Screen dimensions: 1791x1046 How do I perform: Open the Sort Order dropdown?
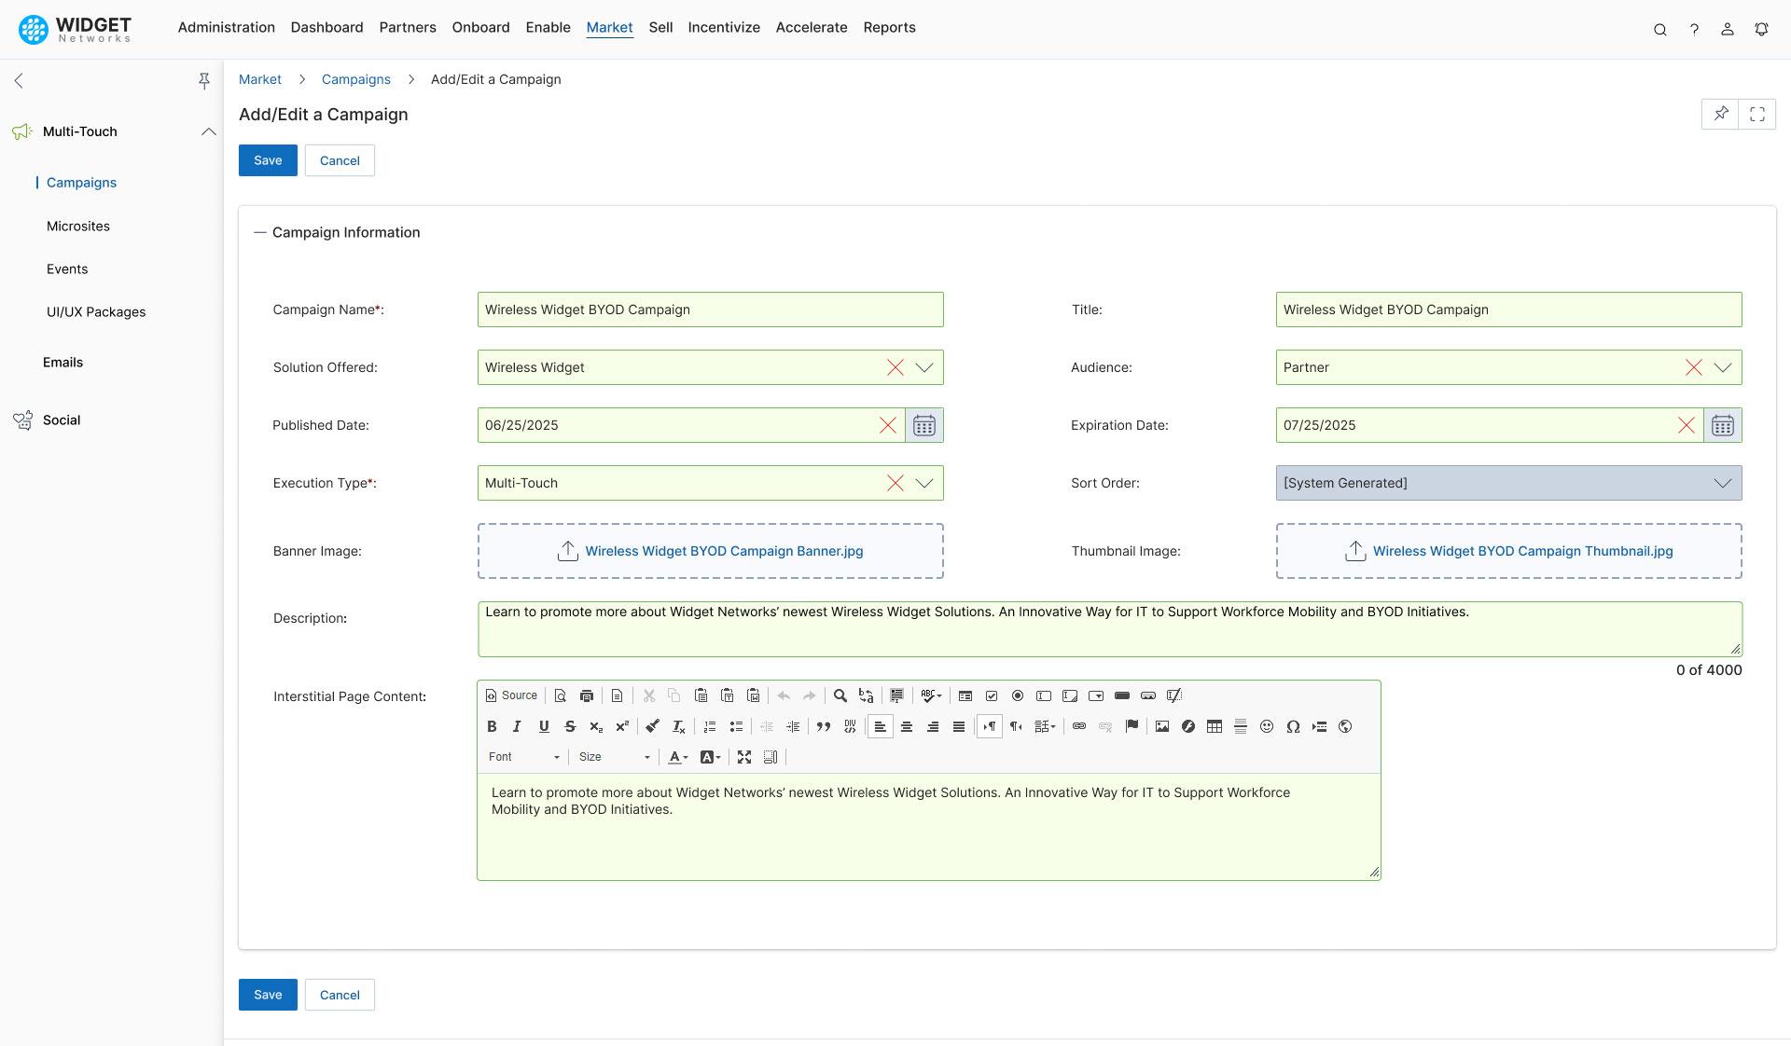[1721, 483]
